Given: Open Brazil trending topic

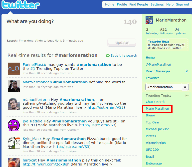Looking at the screenshot, I should pos(150,157).
